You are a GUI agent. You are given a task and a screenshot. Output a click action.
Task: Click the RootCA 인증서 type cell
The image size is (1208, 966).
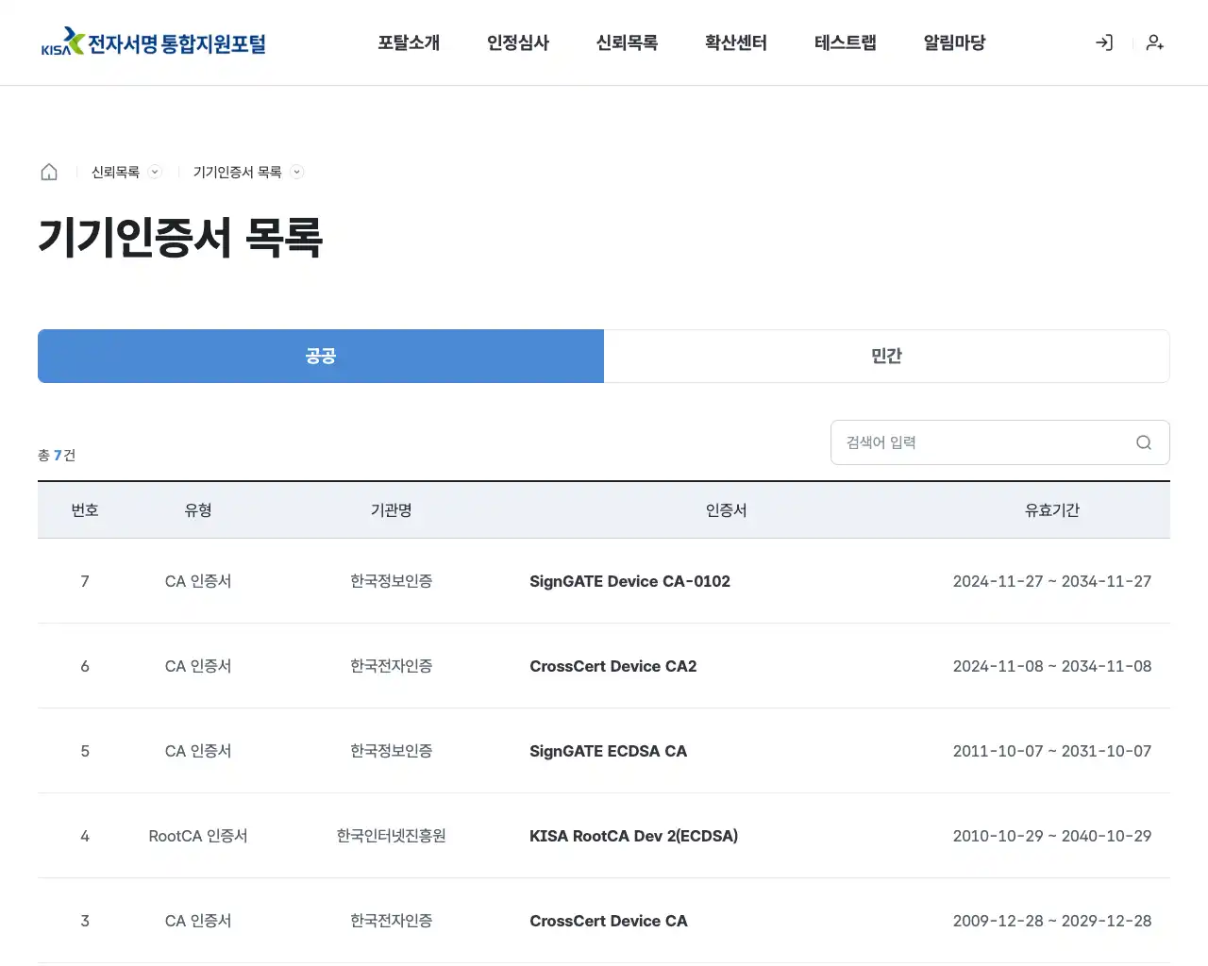click(198, 836)
